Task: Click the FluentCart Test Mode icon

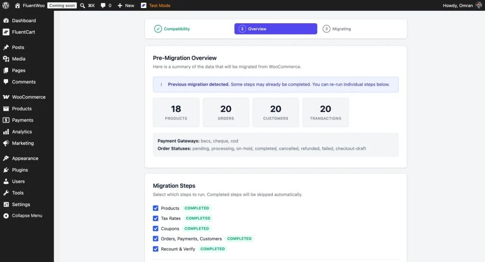Action: click(x=144, y=5)
